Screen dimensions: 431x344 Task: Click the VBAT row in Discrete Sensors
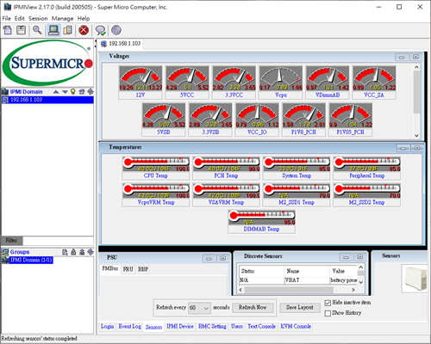(299, 280)
